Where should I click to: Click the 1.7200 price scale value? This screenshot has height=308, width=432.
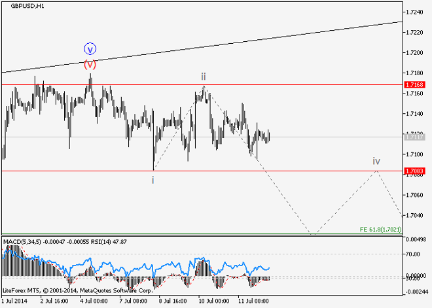(x=414, y=52)
